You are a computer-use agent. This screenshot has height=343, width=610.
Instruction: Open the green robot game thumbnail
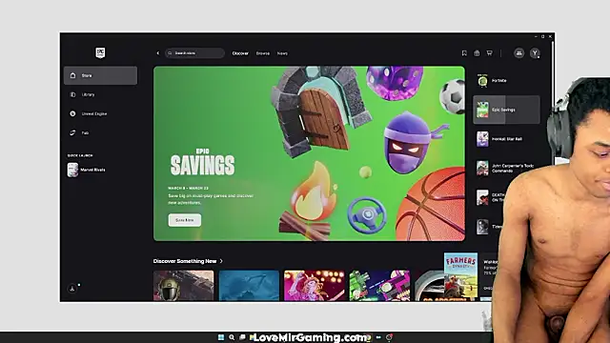[x=379, y=286]
